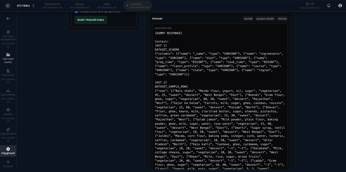Viewport: 346px width, 172px height.
Task: Click the generation.text label
Action: 163,28
